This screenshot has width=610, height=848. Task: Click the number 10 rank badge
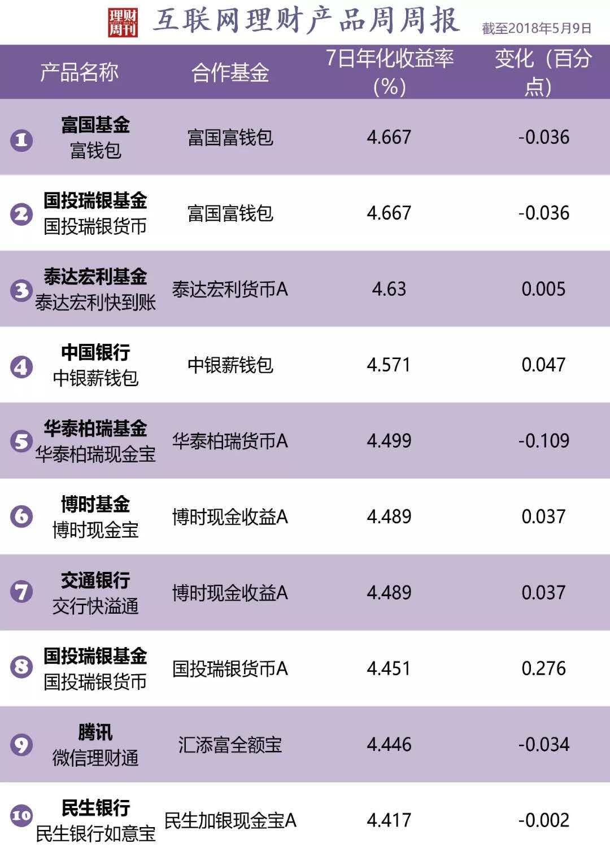pos(21,815)
